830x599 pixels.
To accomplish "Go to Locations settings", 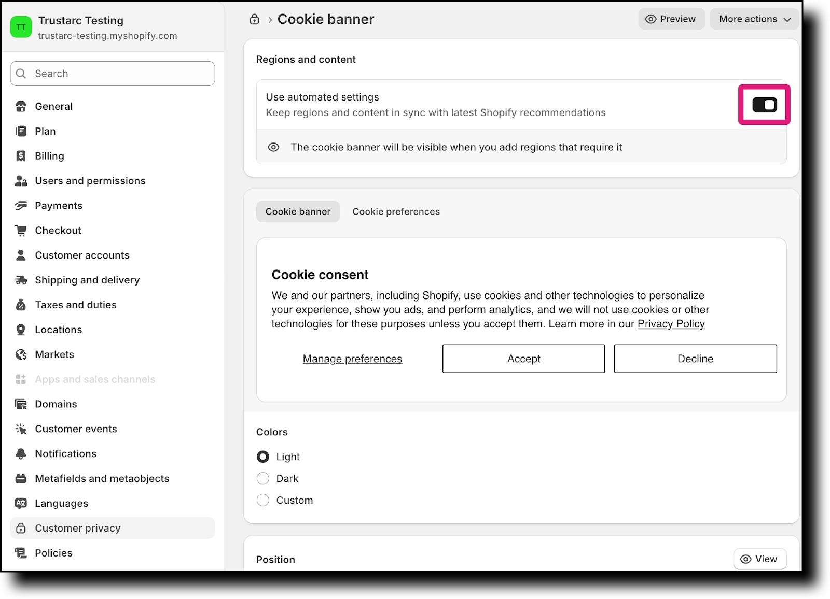I will pos(113,330).
